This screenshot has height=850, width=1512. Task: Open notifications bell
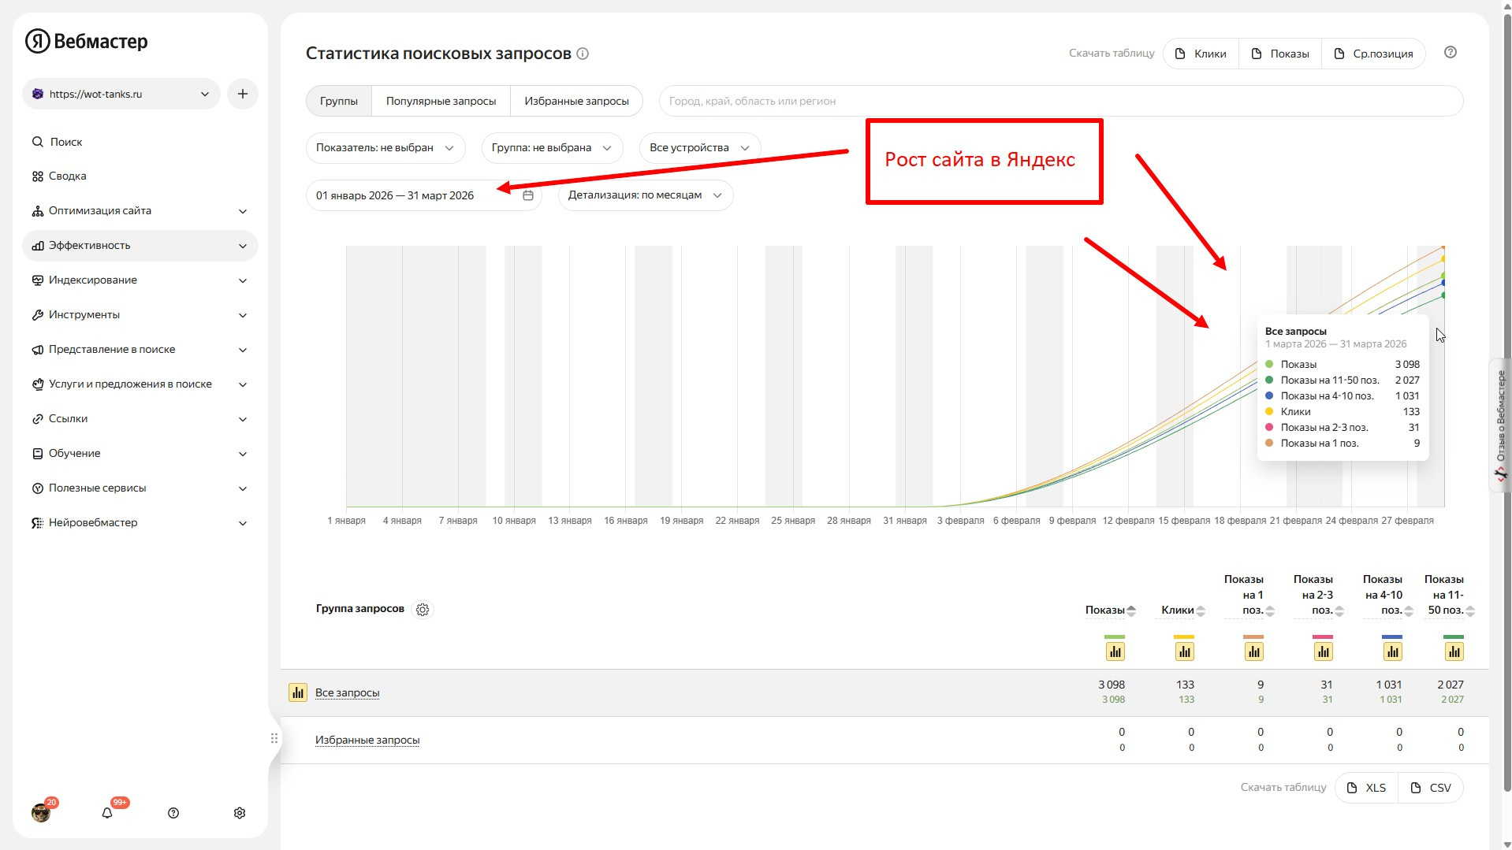tap(107, 813)
